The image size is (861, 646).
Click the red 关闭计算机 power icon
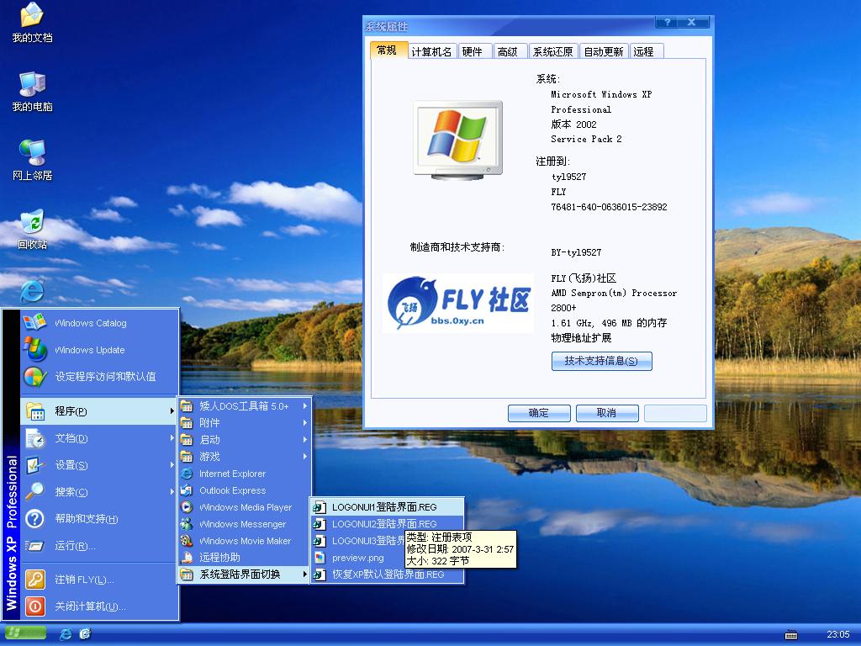click(x=34, y=606)
